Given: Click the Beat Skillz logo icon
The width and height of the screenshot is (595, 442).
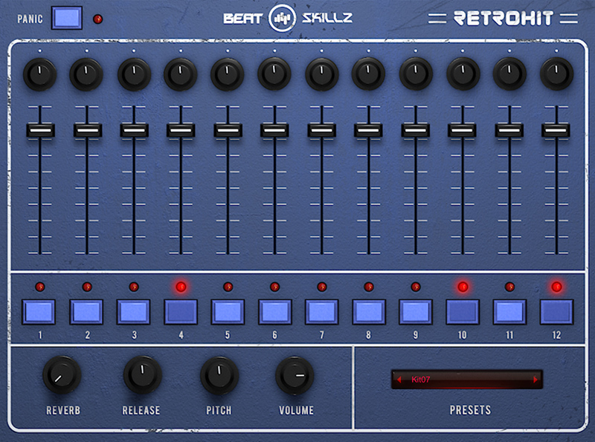Looking at the screenshot, I should 281,18.
